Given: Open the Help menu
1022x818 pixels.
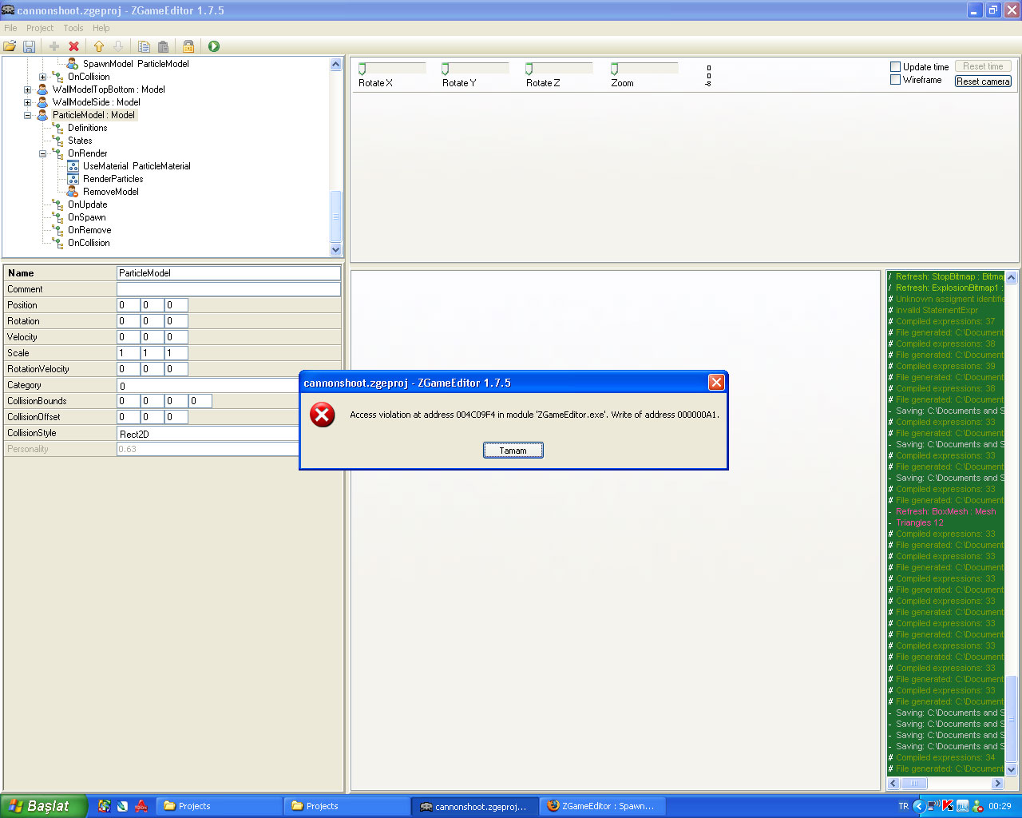Looking at the screenshot, I should coord(101,28).
